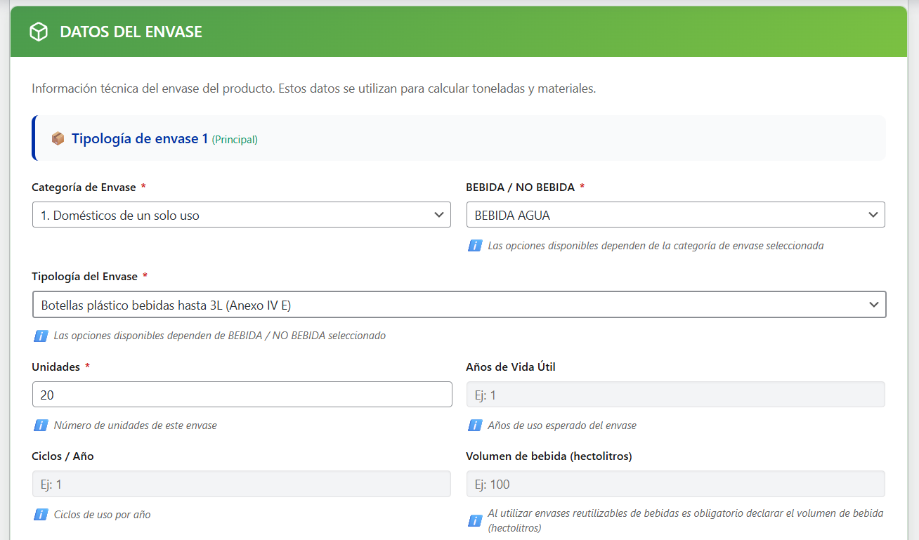The width and height of the screenshot is (919, 540).
Task: Open the BEBIDA / NO BEBIDA dropdown
Action: click(676, 215)
